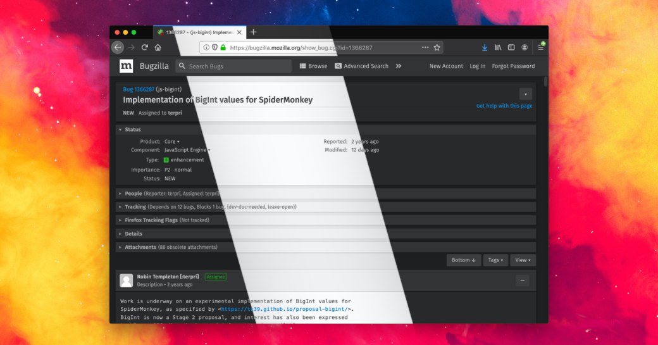Open the Core product dropdown
The width and height of the screenshot is (658, 345).
(x=171, y=141)
